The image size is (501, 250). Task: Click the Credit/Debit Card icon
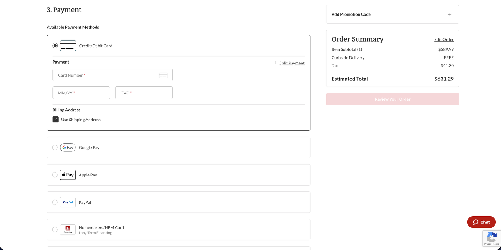point(68,46)
